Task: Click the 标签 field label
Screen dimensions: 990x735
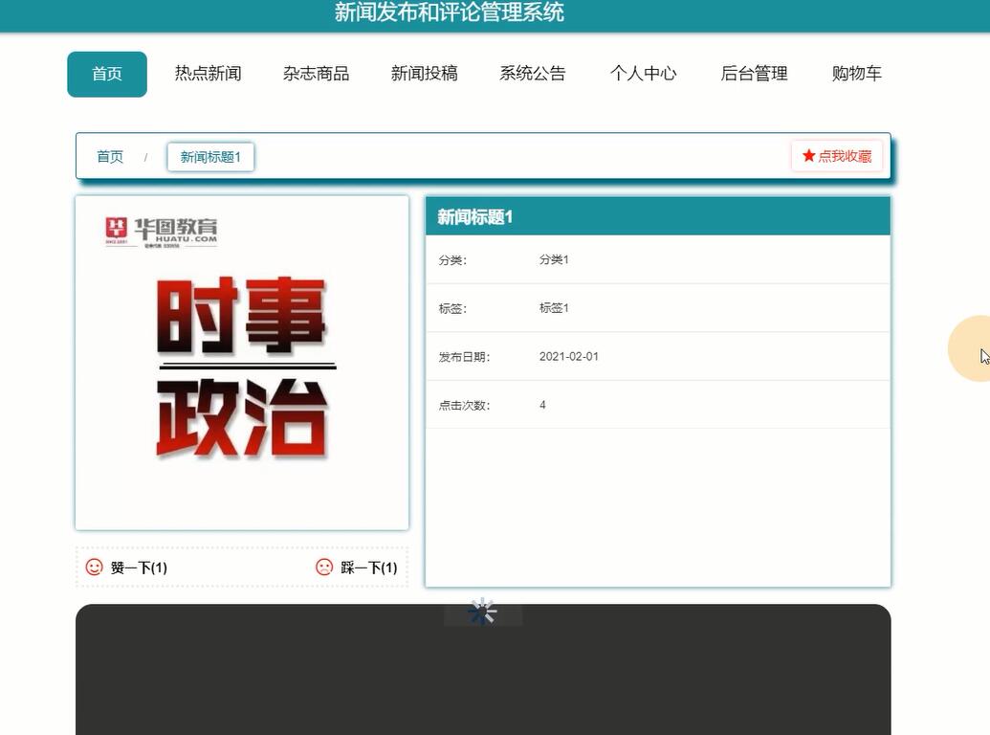Action: click(x=452, y=309)
